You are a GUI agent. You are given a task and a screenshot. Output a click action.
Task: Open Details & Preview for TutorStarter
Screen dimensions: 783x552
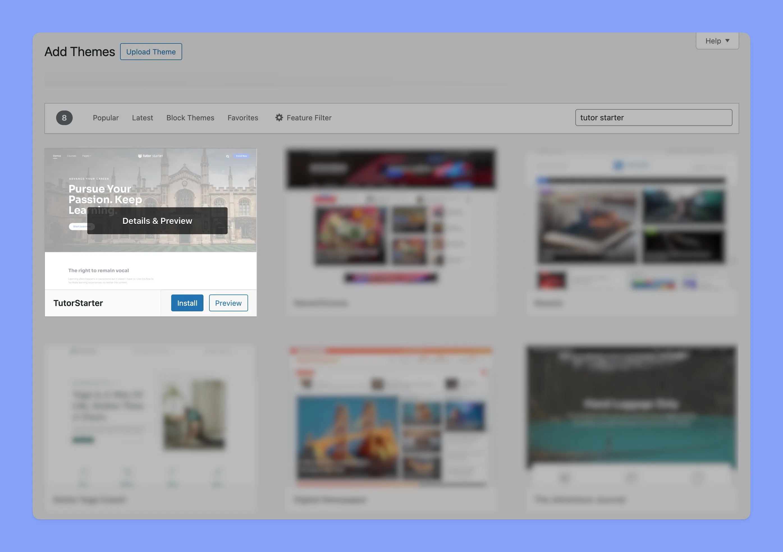pos(157,221)
